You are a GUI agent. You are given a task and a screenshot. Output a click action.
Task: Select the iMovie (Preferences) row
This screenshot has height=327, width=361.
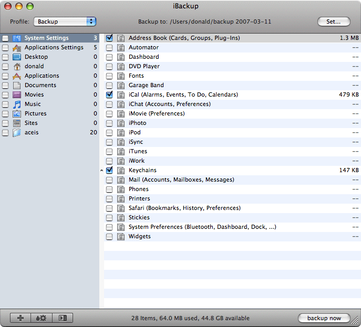coord(232,113)
